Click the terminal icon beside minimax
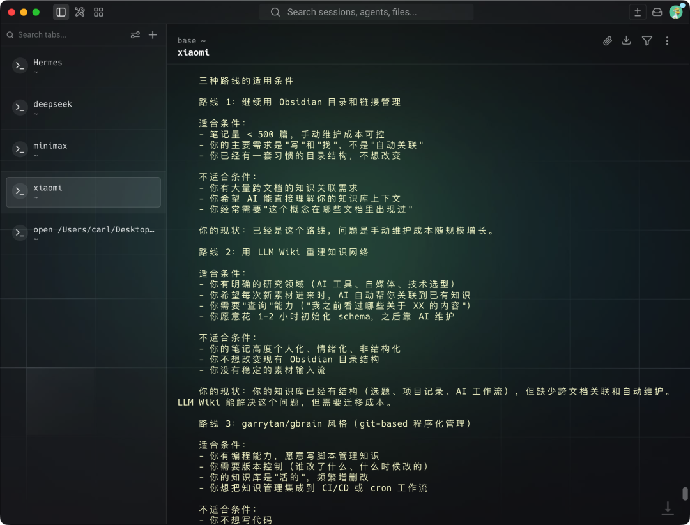 tap(20, 149)
